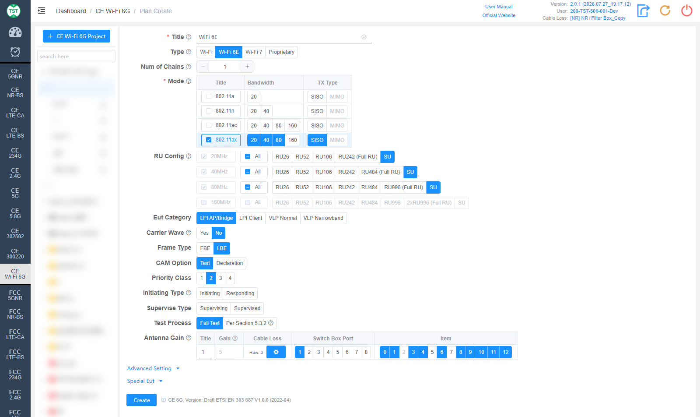700x417 pixels.
Task: Click the red power logout icon
Action: click(687, 11)
